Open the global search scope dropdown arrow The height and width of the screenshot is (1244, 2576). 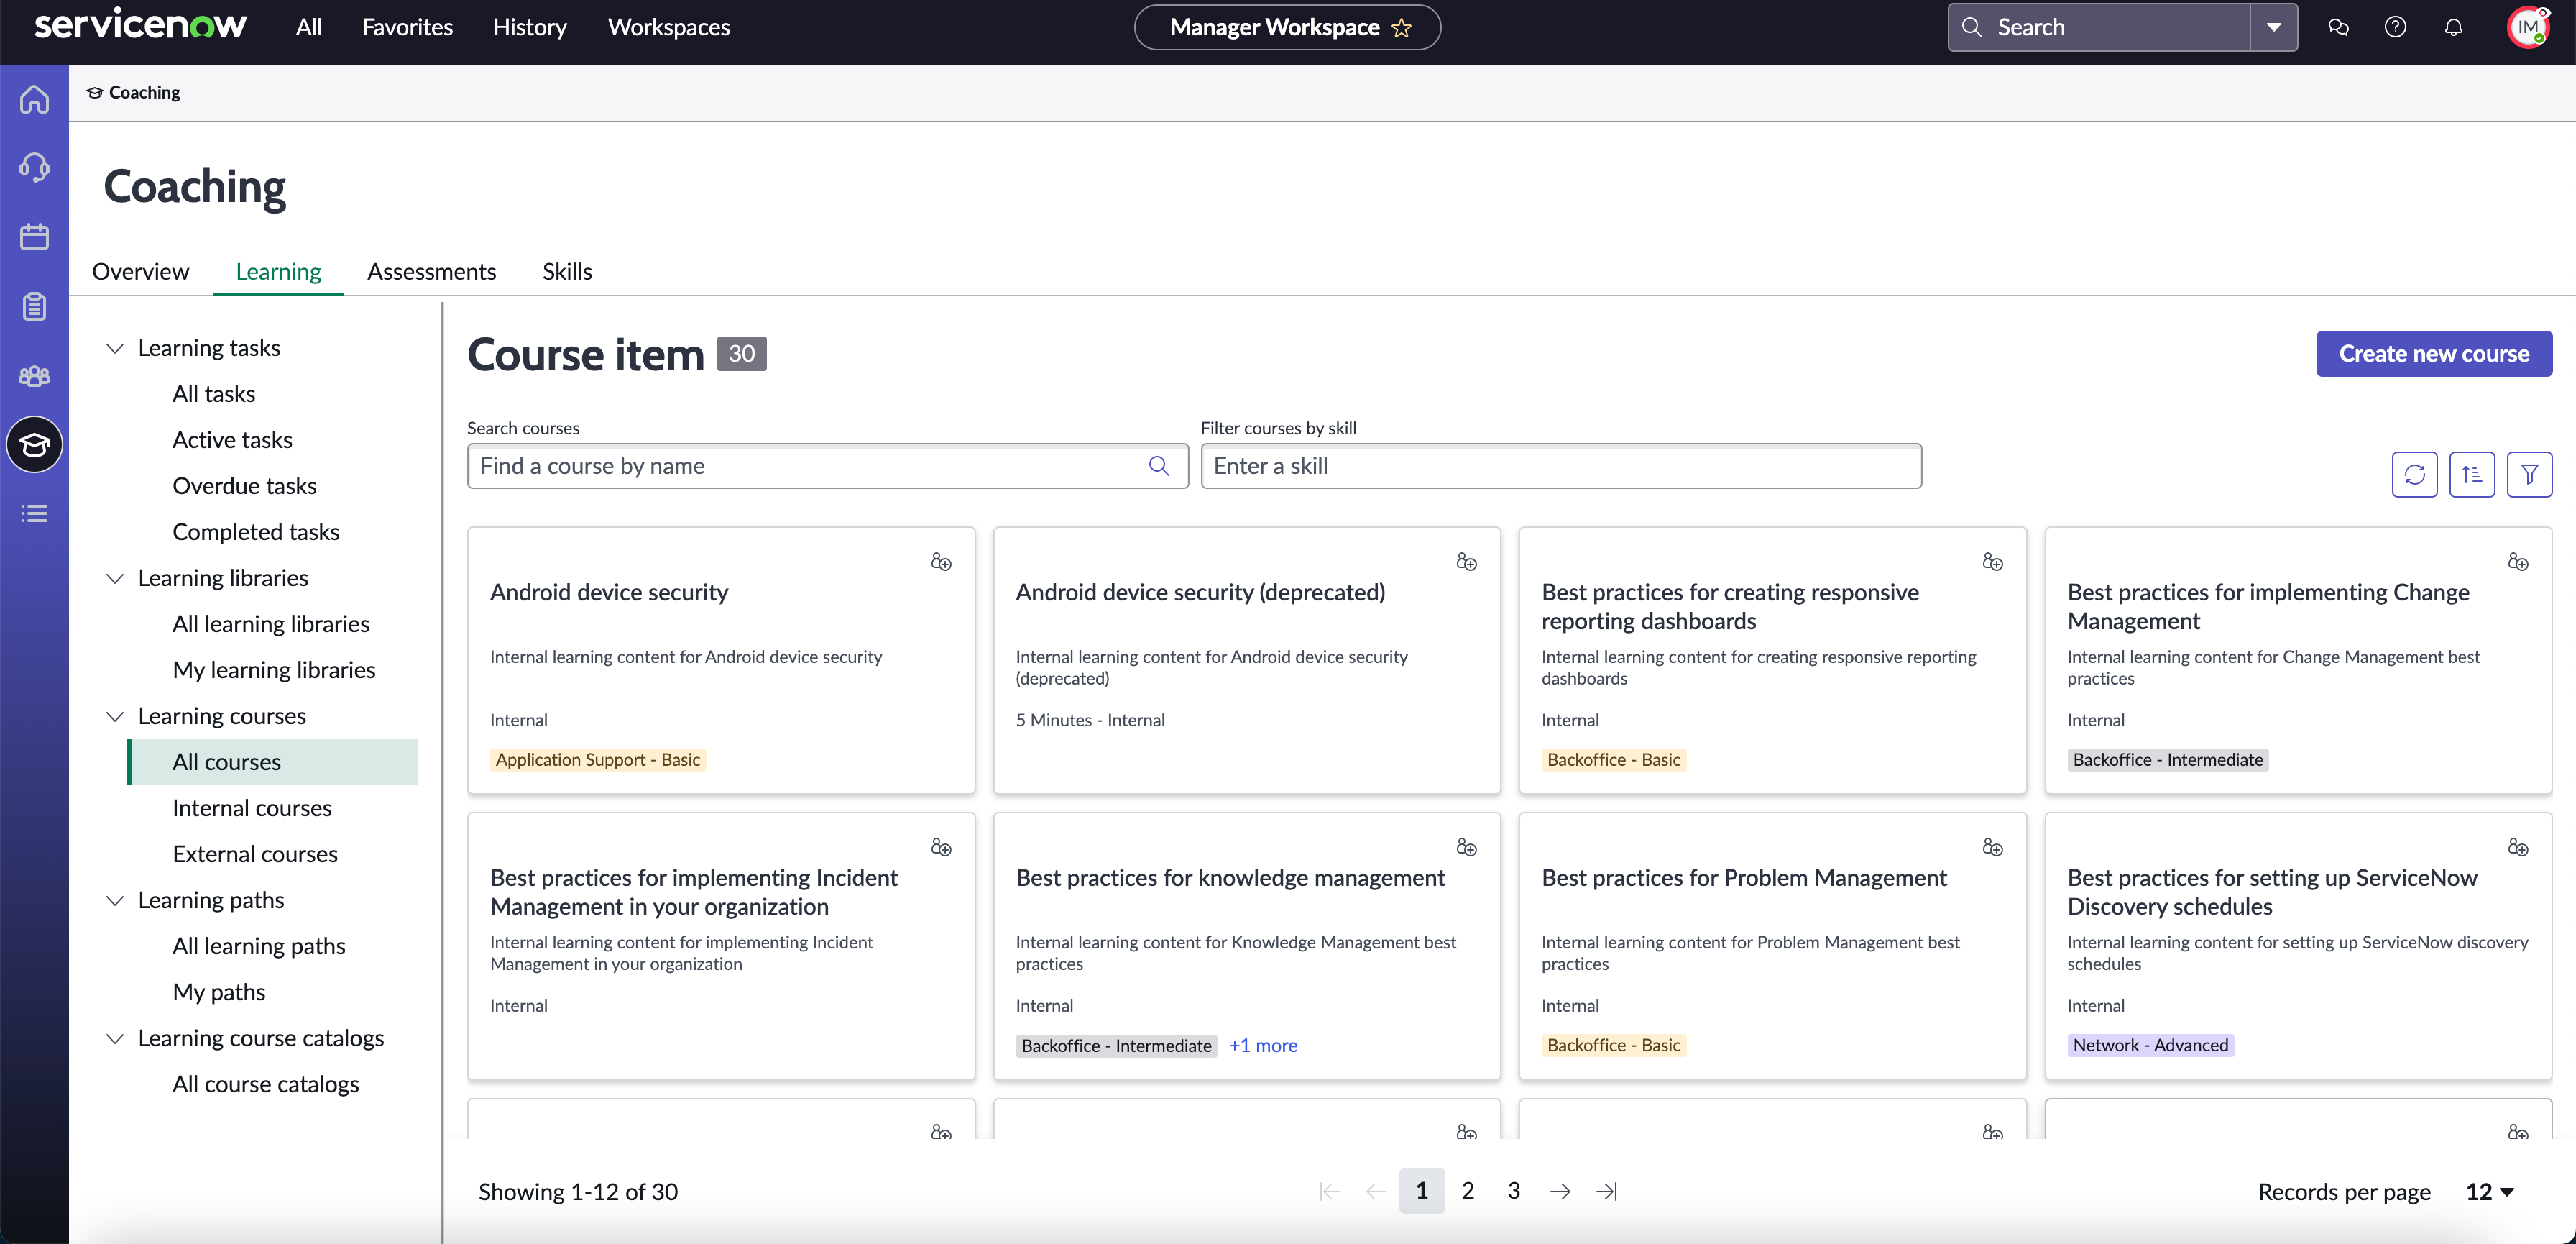[2273, 27]
